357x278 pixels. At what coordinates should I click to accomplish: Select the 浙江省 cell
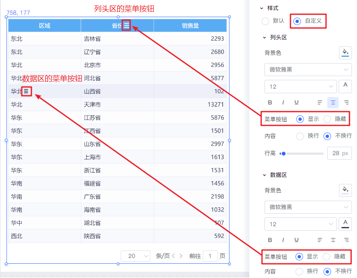[x=118, y=170]
